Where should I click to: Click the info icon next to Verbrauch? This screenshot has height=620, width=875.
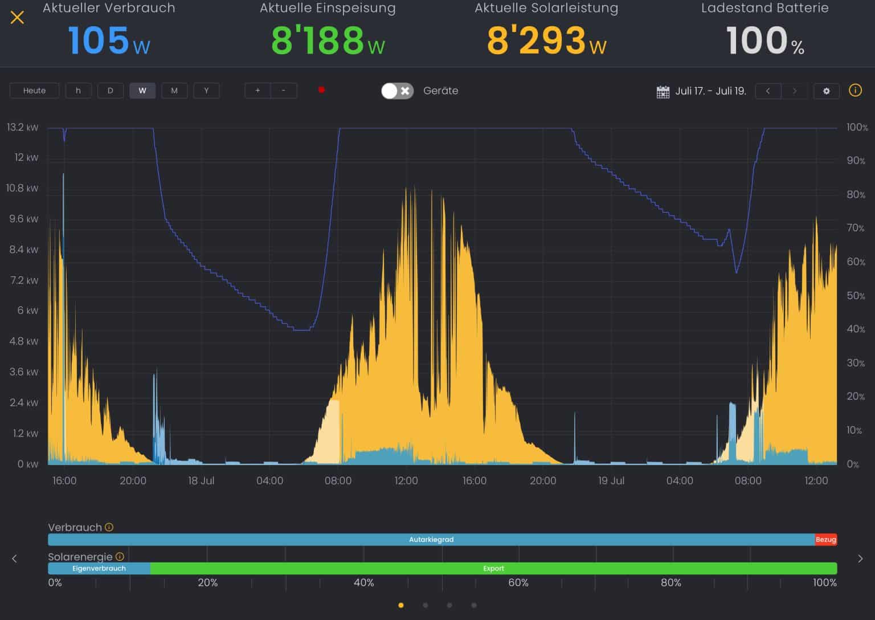tap(109, 527)
